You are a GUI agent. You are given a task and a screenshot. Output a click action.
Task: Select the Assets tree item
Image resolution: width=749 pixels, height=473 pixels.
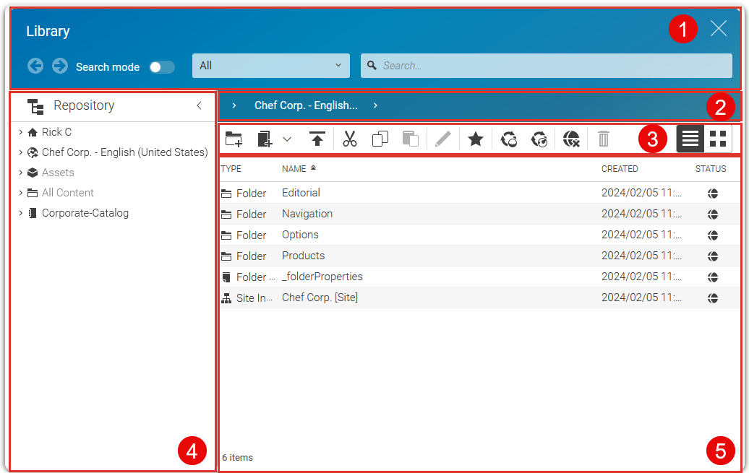pos(58,173)
